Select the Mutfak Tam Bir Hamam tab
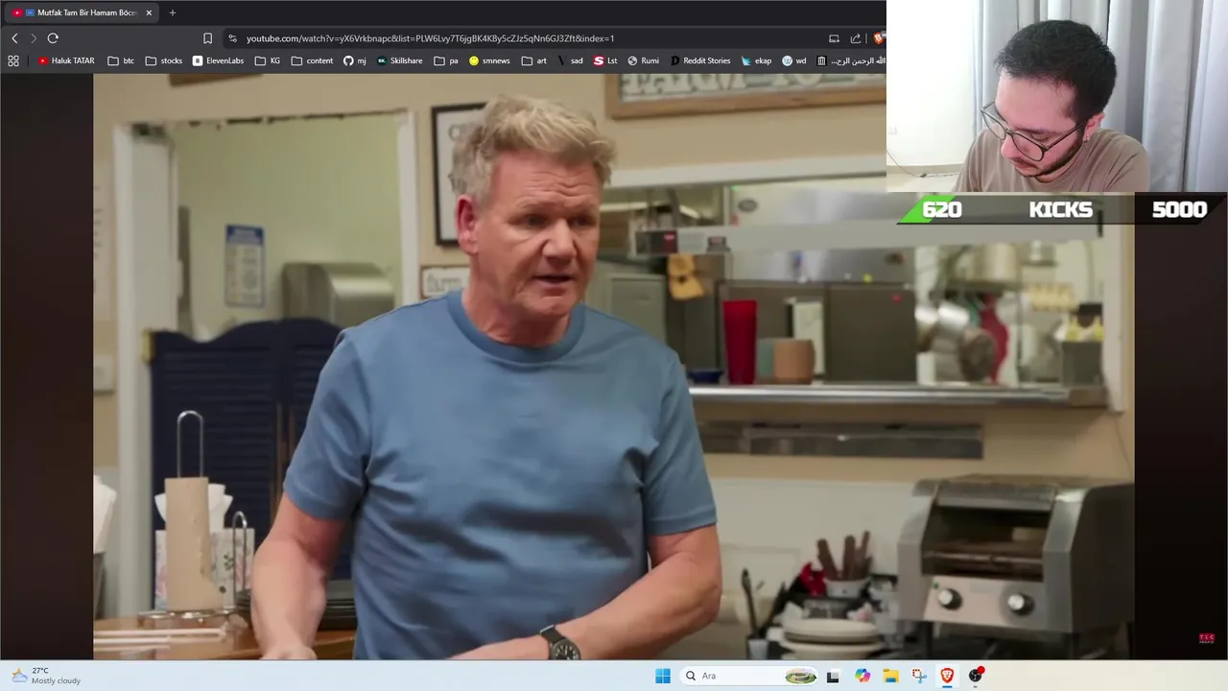The image size is (1228, 691). click(82, 12)
